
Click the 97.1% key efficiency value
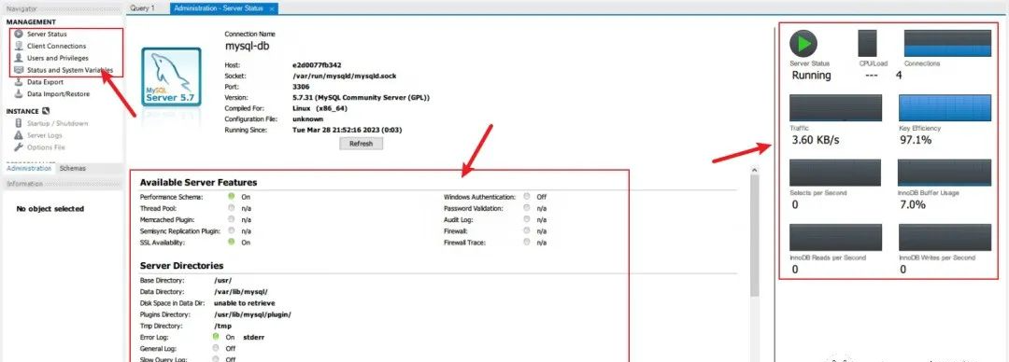[915, 140]
